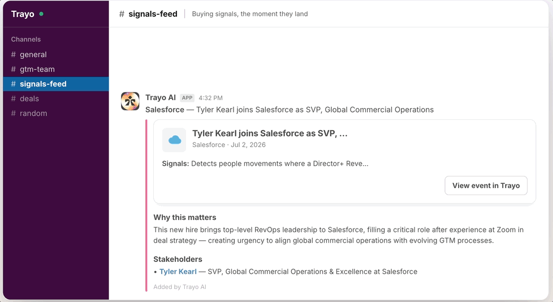
Task: Select the signals-feed channel in sidebar
Action: click(x=56, y=84)
